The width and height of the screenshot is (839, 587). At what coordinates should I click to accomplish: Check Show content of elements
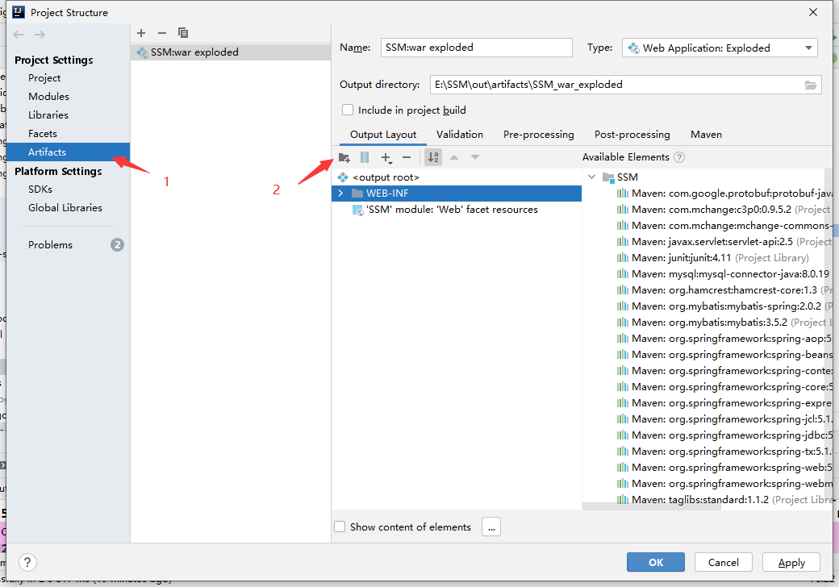click(340, 527)
